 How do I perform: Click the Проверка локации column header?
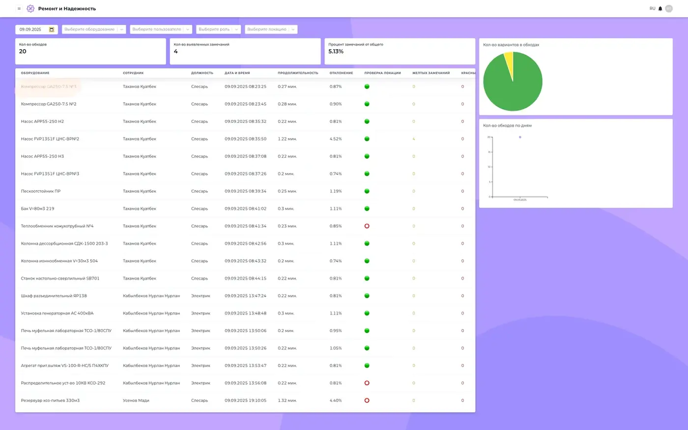click(x=382, y=73)
